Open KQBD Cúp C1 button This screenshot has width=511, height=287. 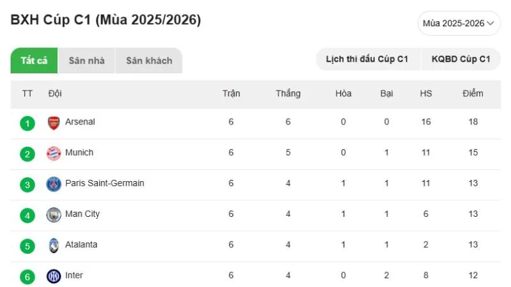[x=461, y=59]
